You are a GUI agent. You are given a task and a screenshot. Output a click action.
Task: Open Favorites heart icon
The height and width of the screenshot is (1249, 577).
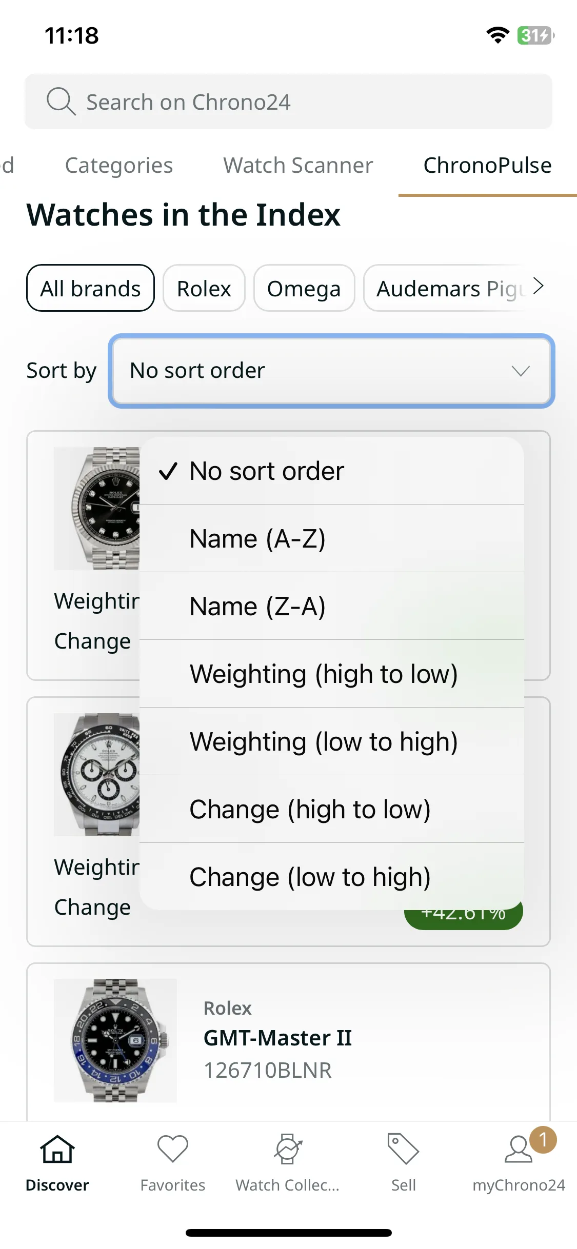[x=173, y=1149]
